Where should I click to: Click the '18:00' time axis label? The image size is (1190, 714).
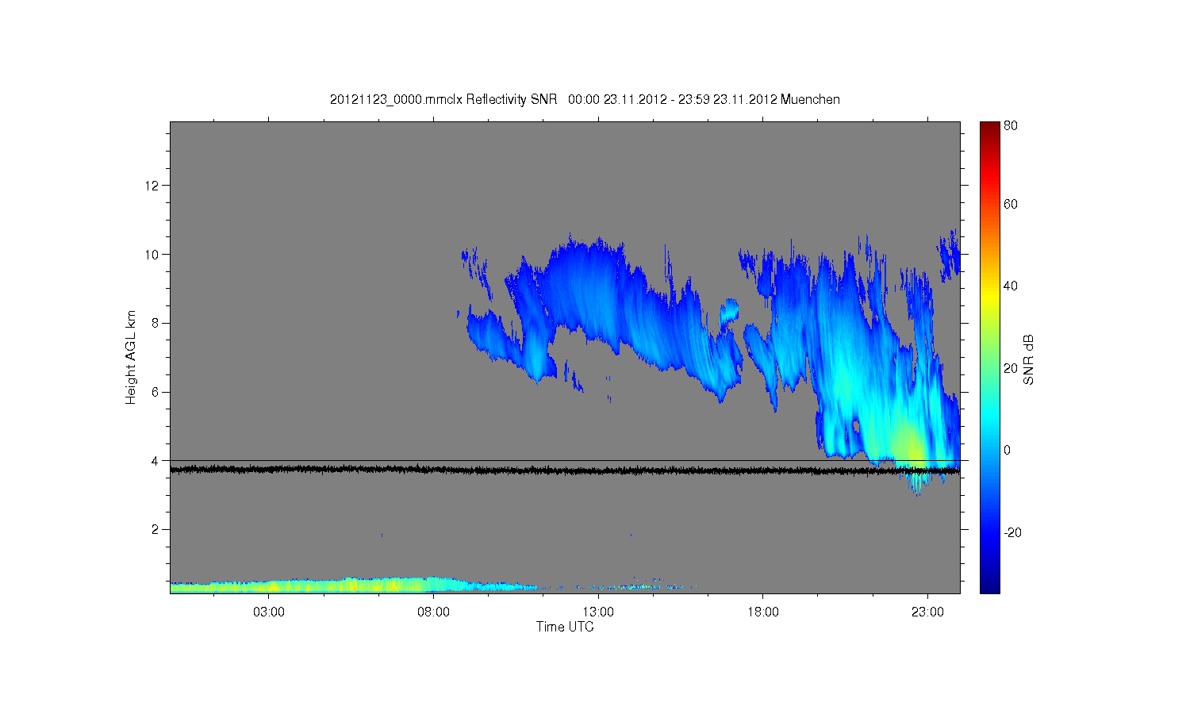pyautogui.click(x=763, y=612)
